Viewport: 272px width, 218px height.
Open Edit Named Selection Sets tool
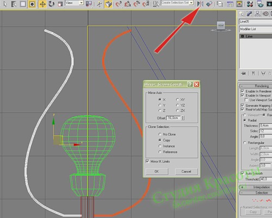tap(156, 4)
